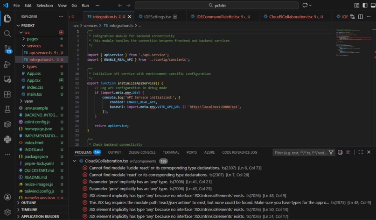Open the Python extension view
Image resolution: width=376 pixels, height=220 pixels.
[7, 139]
